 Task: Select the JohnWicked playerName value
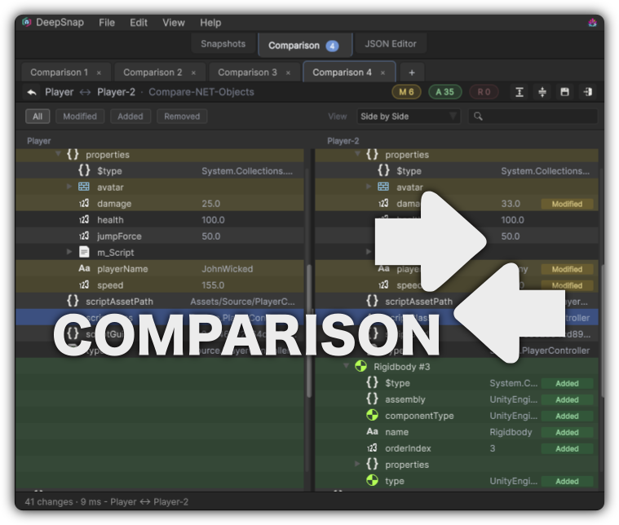click(228, 269)
